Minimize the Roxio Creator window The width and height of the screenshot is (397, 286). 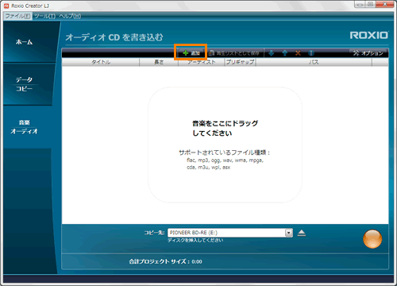pyautogui.click(x=360, y=4)
